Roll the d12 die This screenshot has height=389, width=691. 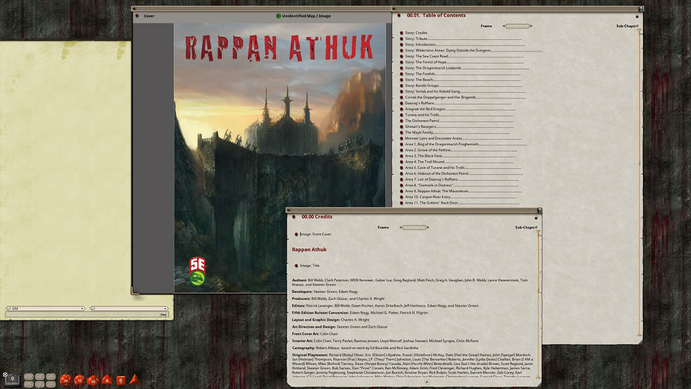click(x=79, y=380)
